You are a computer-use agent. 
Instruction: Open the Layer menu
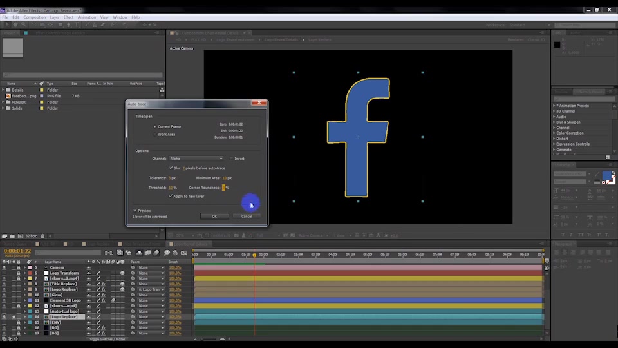coord(54,17)
